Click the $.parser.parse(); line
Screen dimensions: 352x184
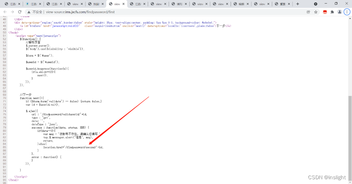[38, 46]
